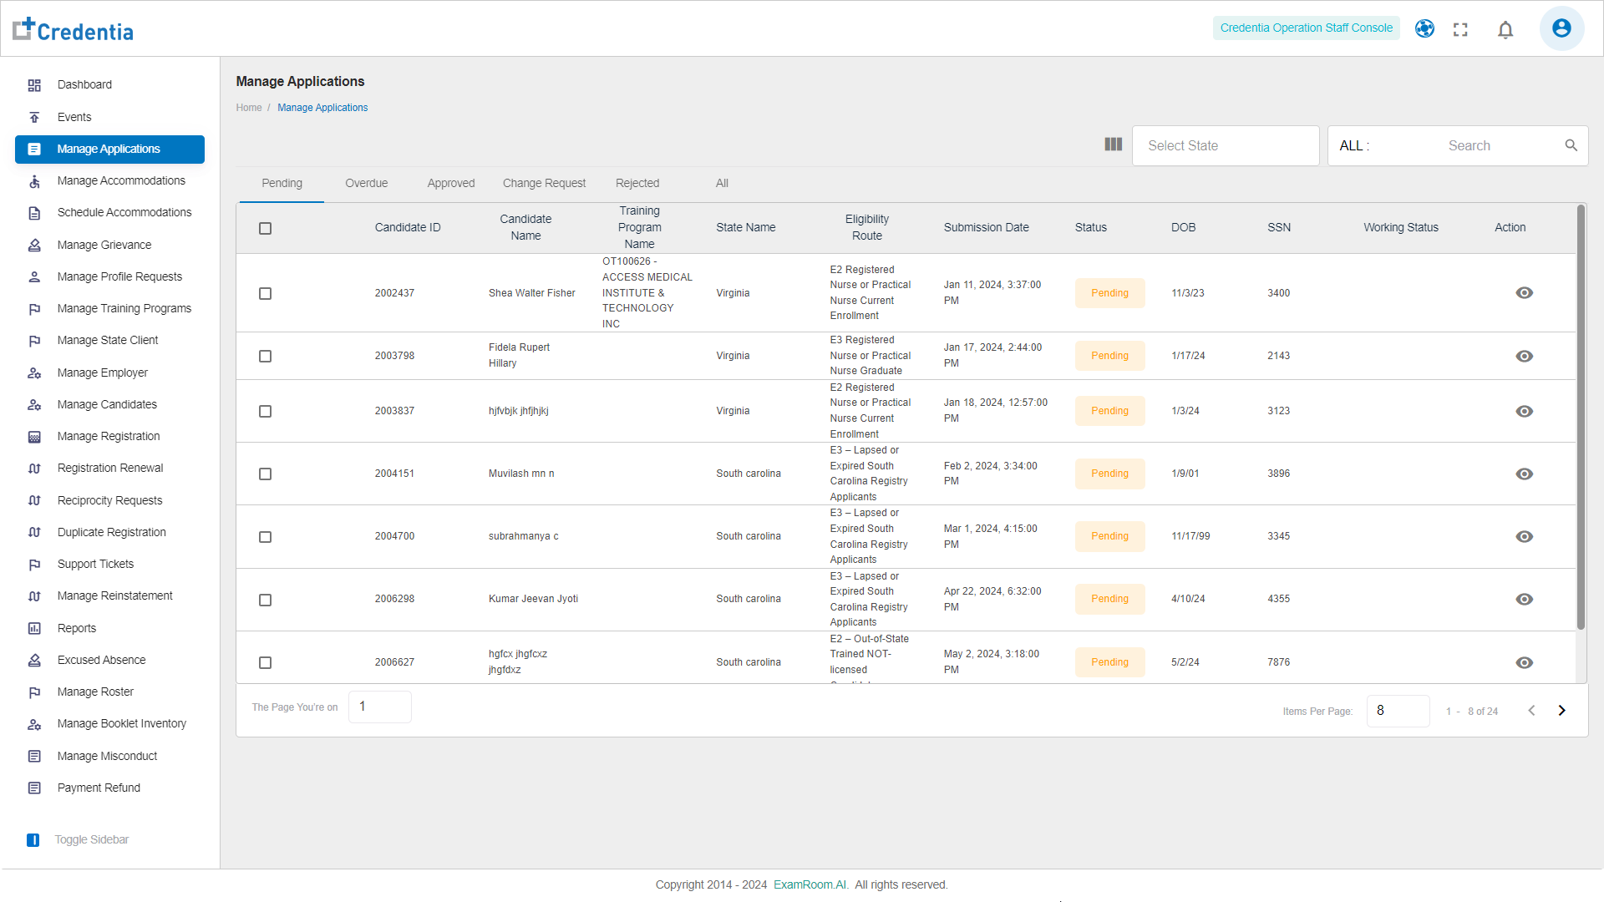
Task: Check the select-all header checkbox
Action: pos(265,228)
